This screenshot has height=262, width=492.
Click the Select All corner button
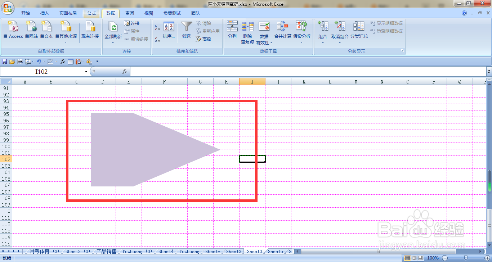coord(6,82)
